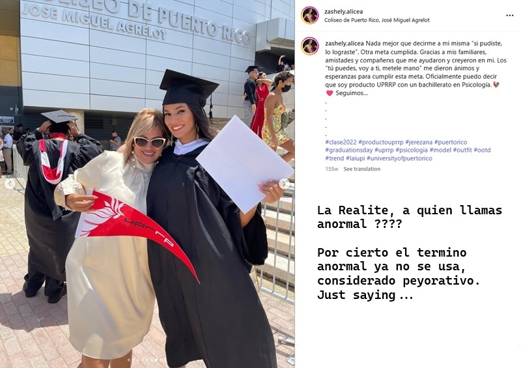Open Coliseo de Puerto Rico location link
The image size is (521, 368).
click(377, 20)
